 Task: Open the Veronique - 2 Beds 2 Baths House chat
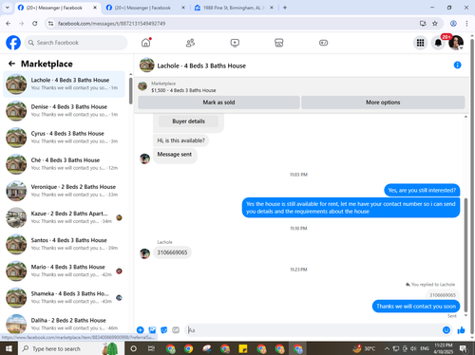coord(64,191)
